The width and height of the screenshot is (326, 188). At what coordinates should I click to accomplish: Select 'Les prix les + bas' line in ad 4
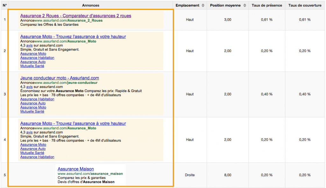point(70,140)
